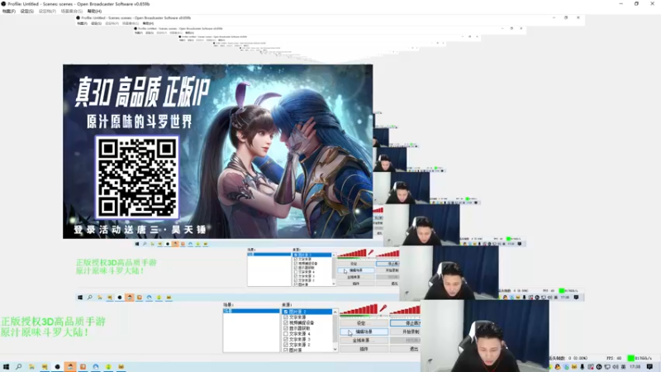Click the 真3D 高品质 正版IP poster headline
Screen dimensions: 661x372
click(x=142, y=92)
